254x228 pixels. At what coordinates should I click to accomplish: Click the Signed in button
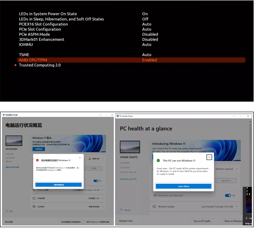pyautogui.click(x=226, y=181)
